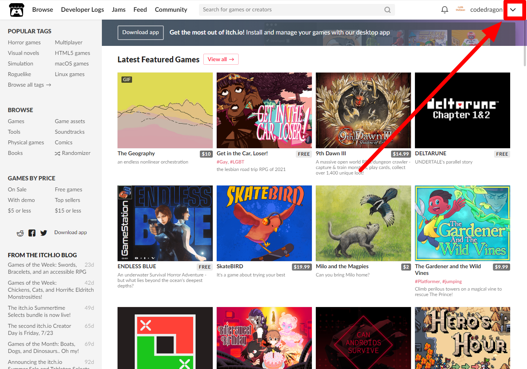The image size is (527, 369).
Task: Click ENDLESS BLUE title link
Action: tap(137, 266)
